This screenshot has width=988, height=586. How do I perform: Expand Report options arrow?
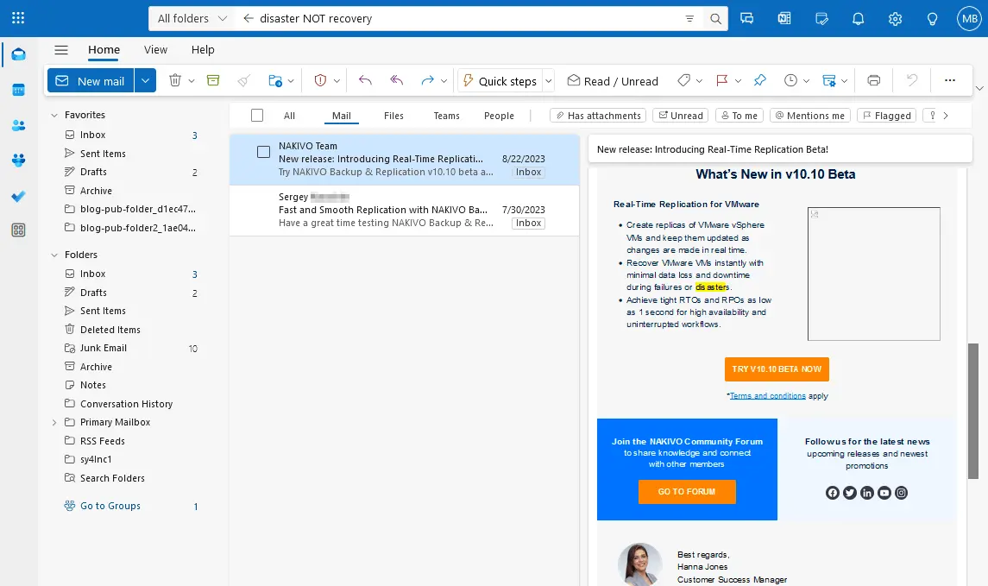(x=337, y=81)
